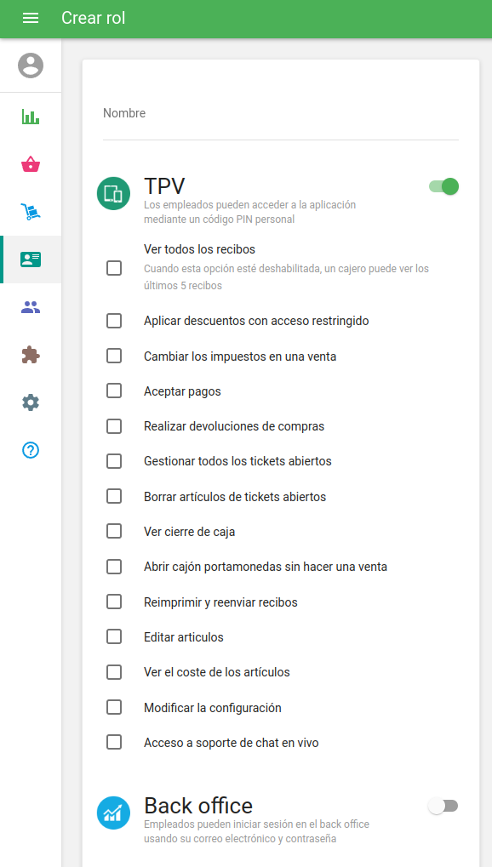The width and height of the screenshot is (492, 867).
Task: Select the items shopping bag icon
Action: pos(31,164)
